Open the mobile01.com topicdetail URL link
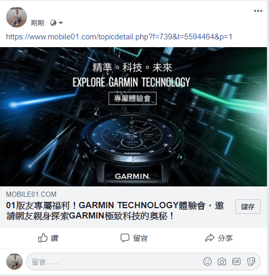Image resolution: width=269 pixels, height=276 pixels. click(x=119, y=37)
